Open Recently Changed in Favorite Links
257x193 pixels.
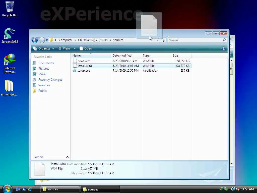click(50, 80)
